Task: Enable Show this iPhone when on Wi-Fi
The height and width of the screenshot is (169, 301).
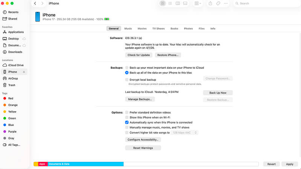Action: coord(127,118)
